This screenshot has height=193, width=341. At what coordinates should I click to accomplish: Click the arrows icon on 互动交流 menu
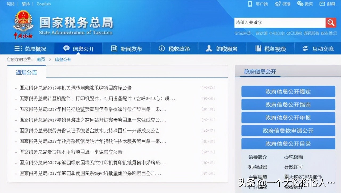coord(305,48)
